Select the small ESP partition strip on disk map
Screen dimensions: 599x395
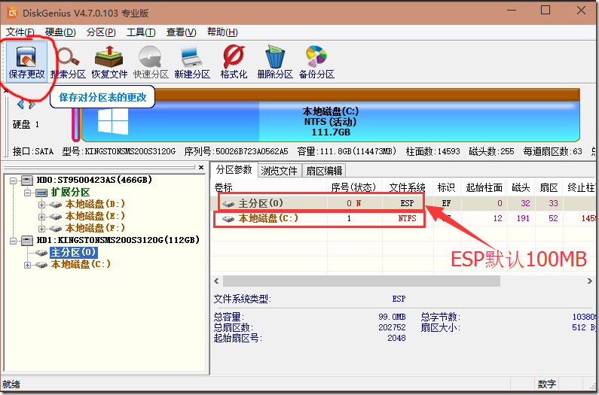(x=76, y=124)
